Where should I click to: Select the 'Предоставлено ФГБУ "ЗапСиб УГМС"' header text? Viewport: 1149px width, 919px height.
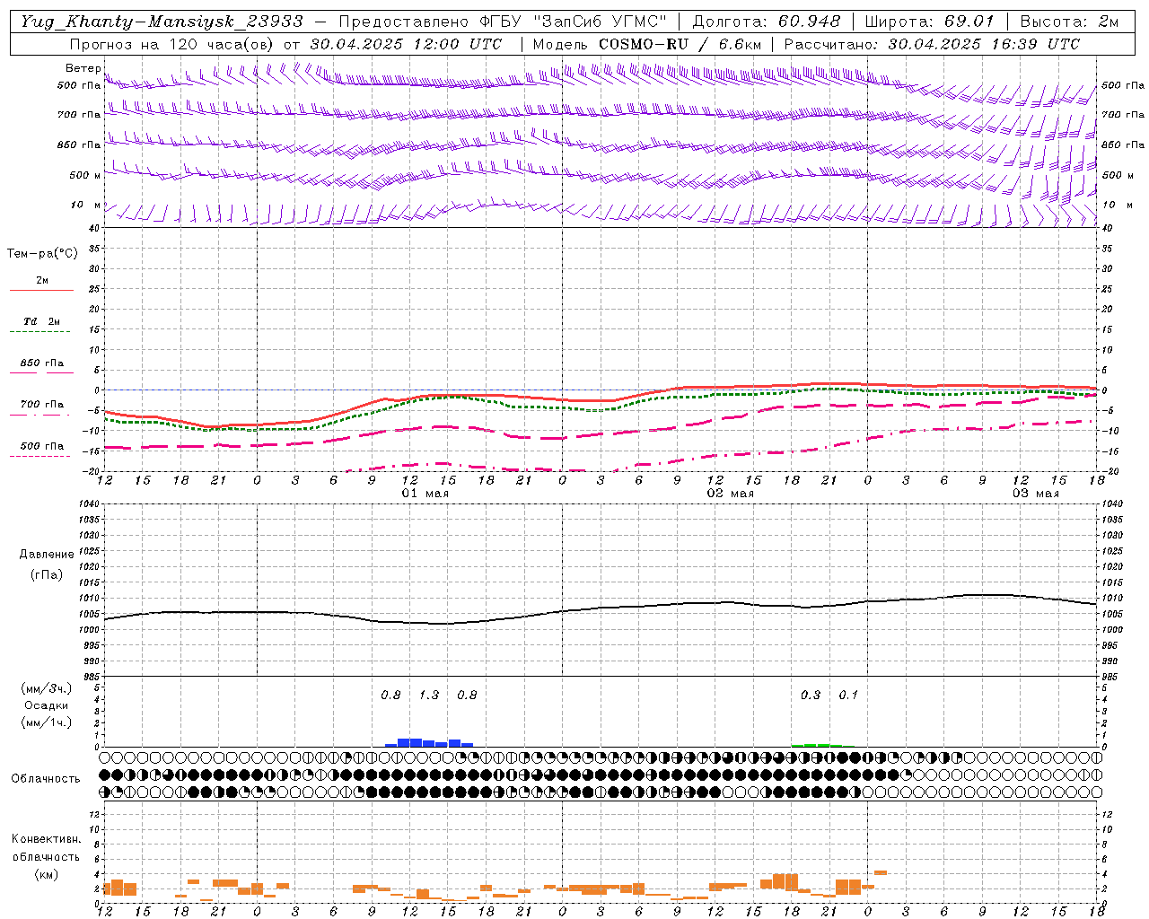[x=503, y=22]
